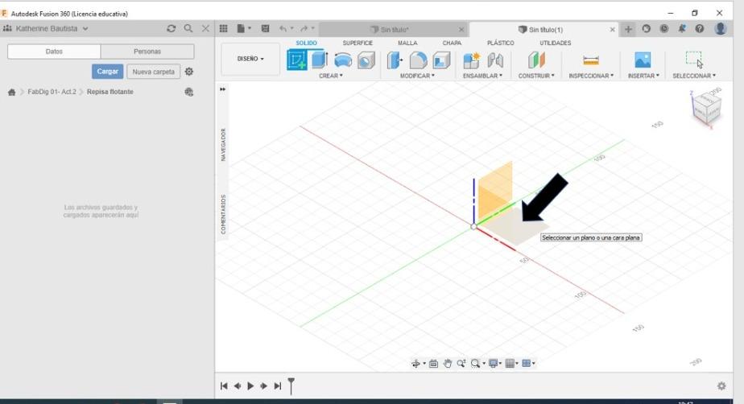744x404 pixels.
Task: Open the DISEÑO workspace dropdown
Action: click(250, 59)
